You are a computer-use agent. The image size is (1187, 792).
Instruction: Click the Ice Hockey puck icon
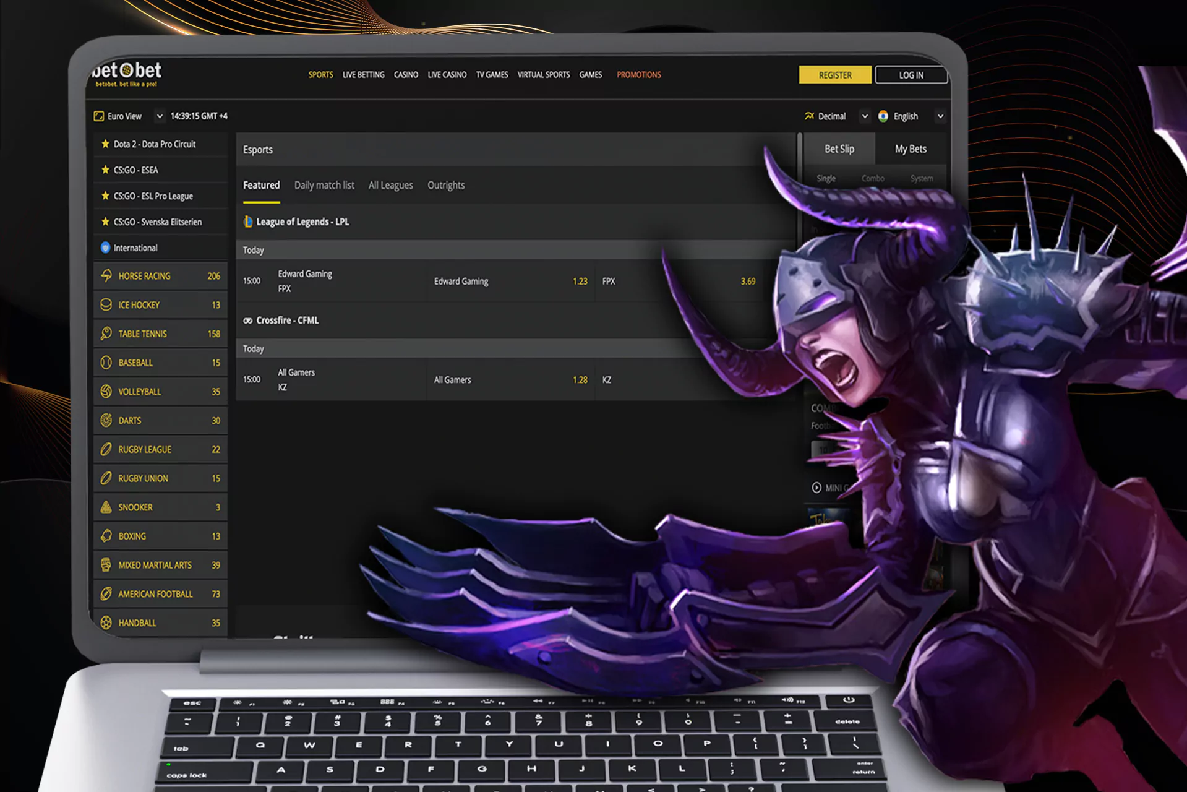coord(106,304)
